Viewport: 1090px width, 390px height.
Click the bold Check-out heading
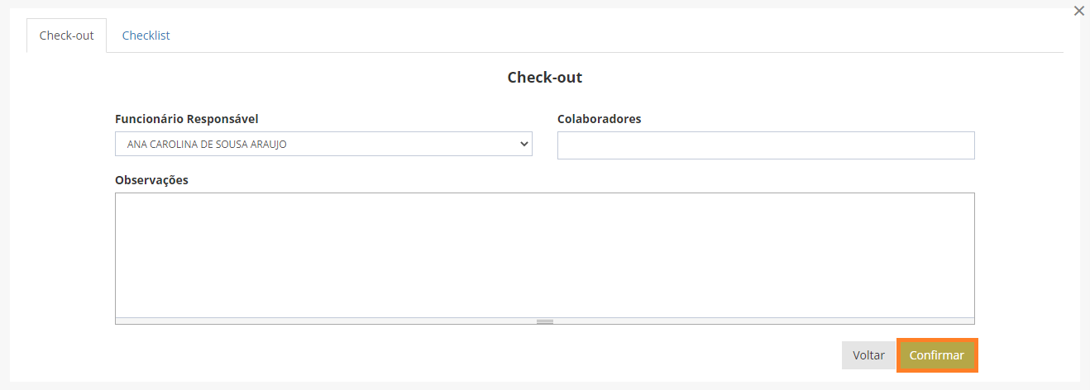click(544, 78)
